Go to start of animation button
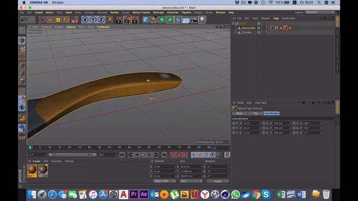Viewport: 358px width, 201px height. click(122, 155)
